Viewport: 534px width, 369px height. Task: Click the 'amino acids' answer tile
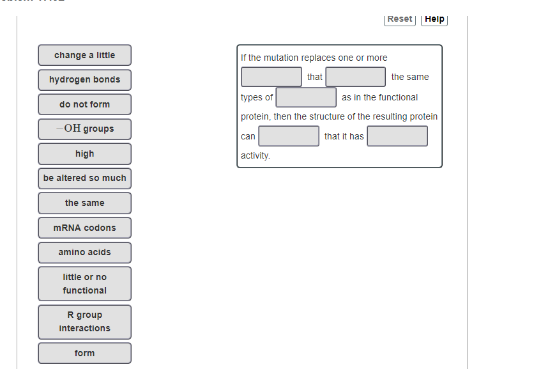(x=84, y=252)
